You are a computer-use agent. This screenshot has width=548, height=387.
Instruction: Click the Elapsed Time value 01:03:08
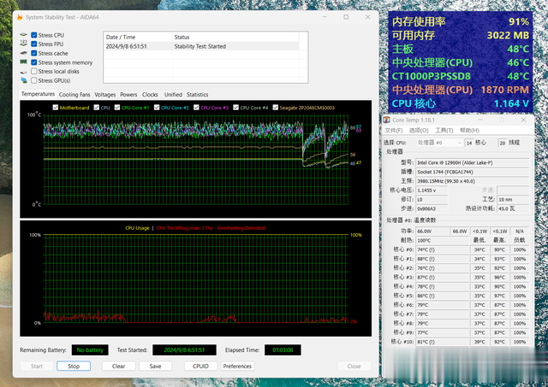283,350
